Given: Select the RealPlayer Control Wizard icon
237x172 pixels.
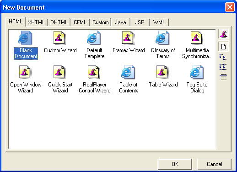Looking at the screenshot, I should (94, 72).
